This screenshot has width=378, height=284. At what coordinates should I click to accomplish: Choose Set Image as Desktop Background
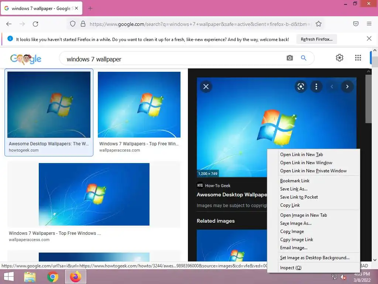pyautogui.click(x=315, y=258)
